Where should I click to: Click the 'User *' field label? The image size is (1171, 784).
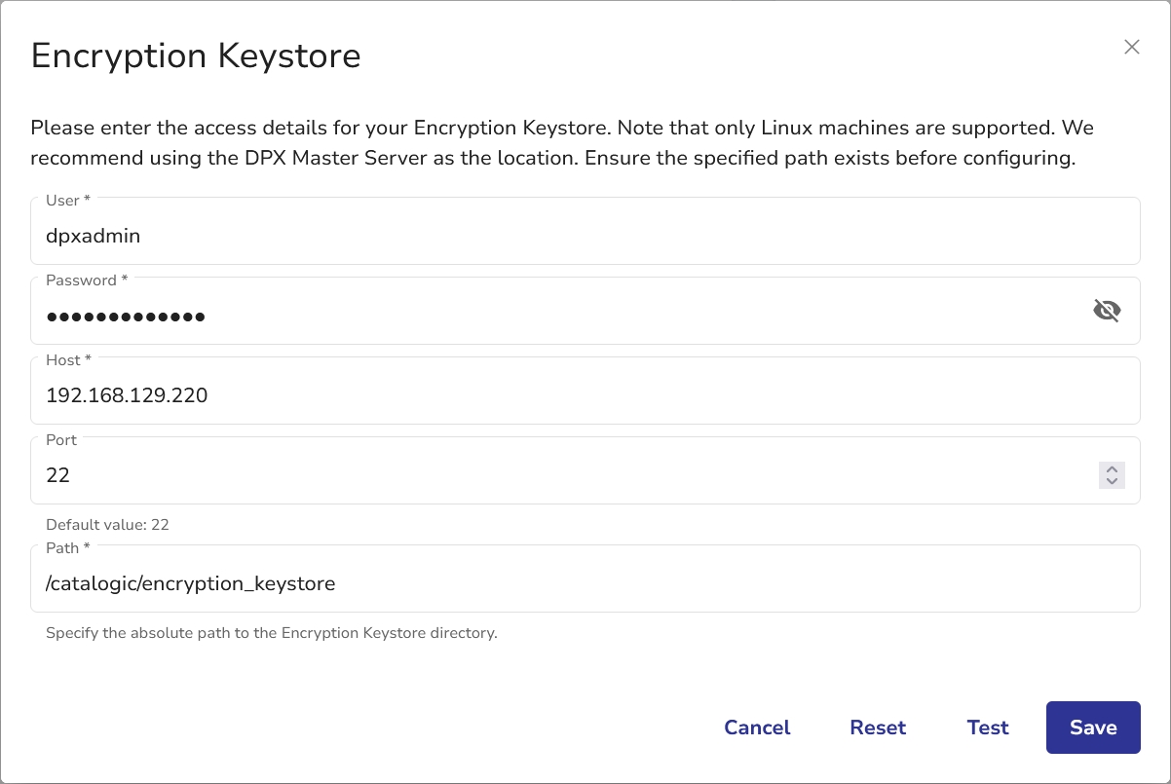click(x=68, y=201)
